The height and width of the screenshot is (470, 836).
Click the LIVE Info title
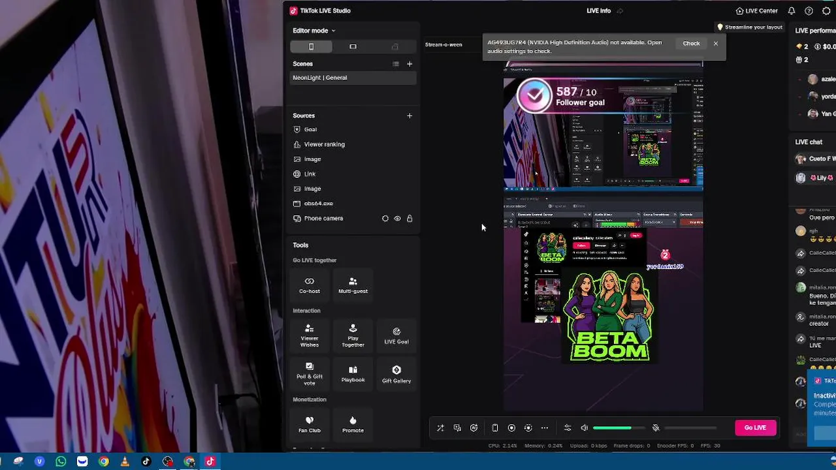[598, 10]
